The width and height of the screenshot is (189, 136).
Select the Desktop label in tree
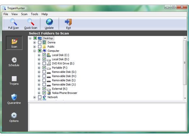[48, 38]
